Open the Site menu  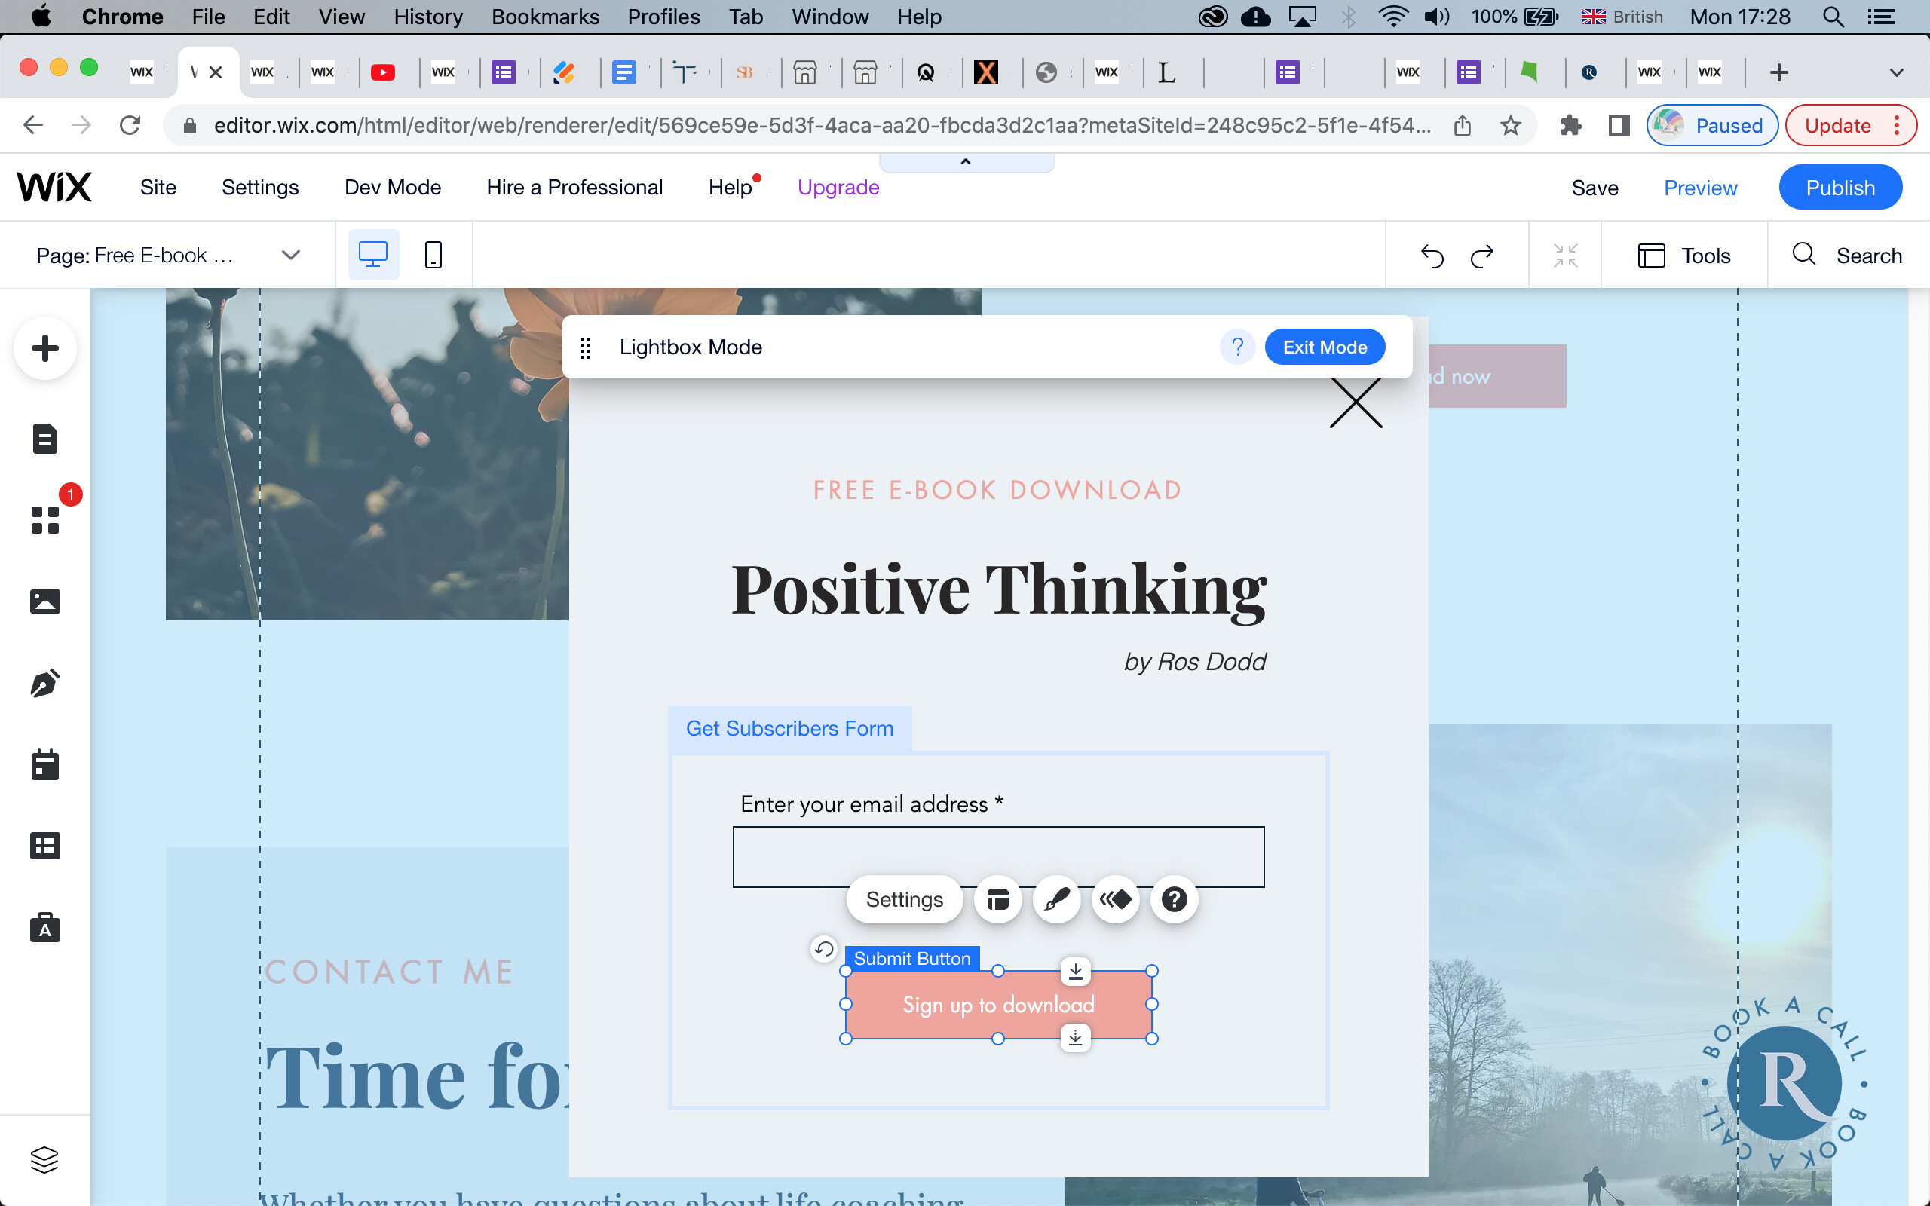[x=158, y=188]
